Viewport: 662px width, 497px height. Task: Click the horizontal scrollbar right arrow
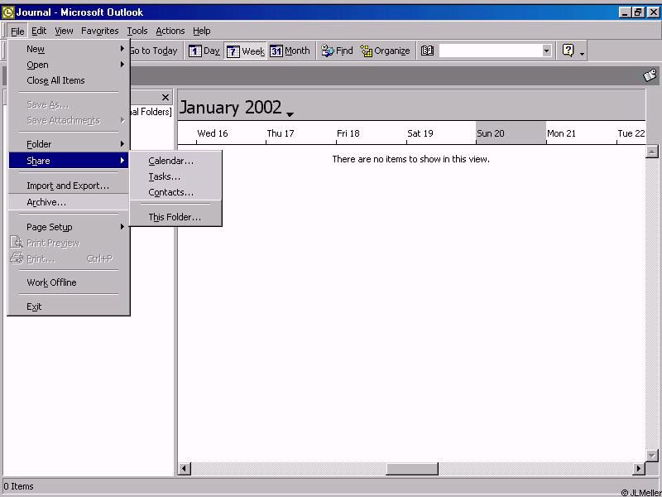coord(639,468)
